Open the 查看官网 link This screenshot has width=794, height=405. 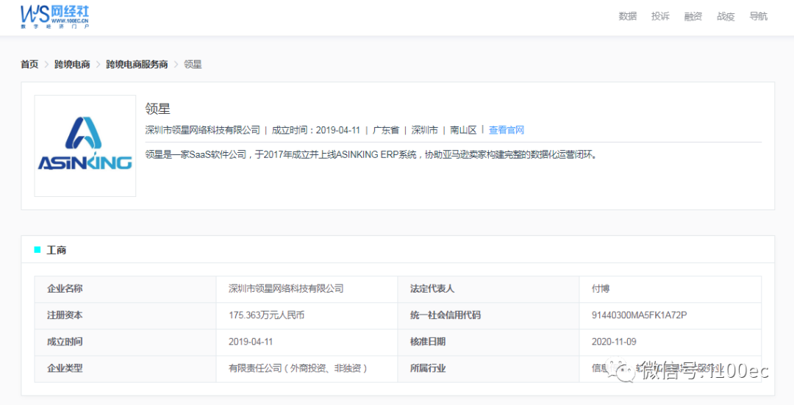pos(507,130)
